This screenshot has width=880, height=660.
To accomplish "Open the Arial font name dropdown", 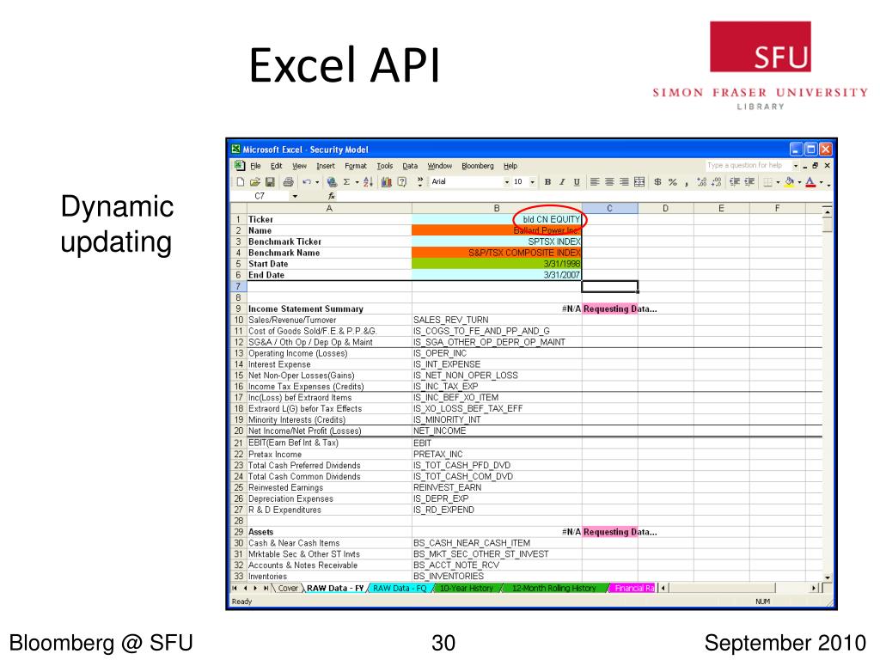I will [x=506, y=182].
